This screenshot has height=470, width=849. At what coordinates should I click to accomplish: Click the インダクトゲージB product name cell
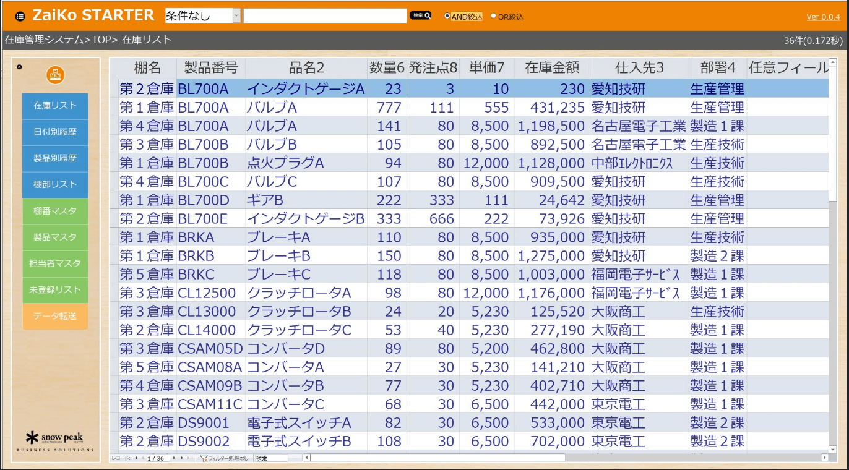click(306, 218)
